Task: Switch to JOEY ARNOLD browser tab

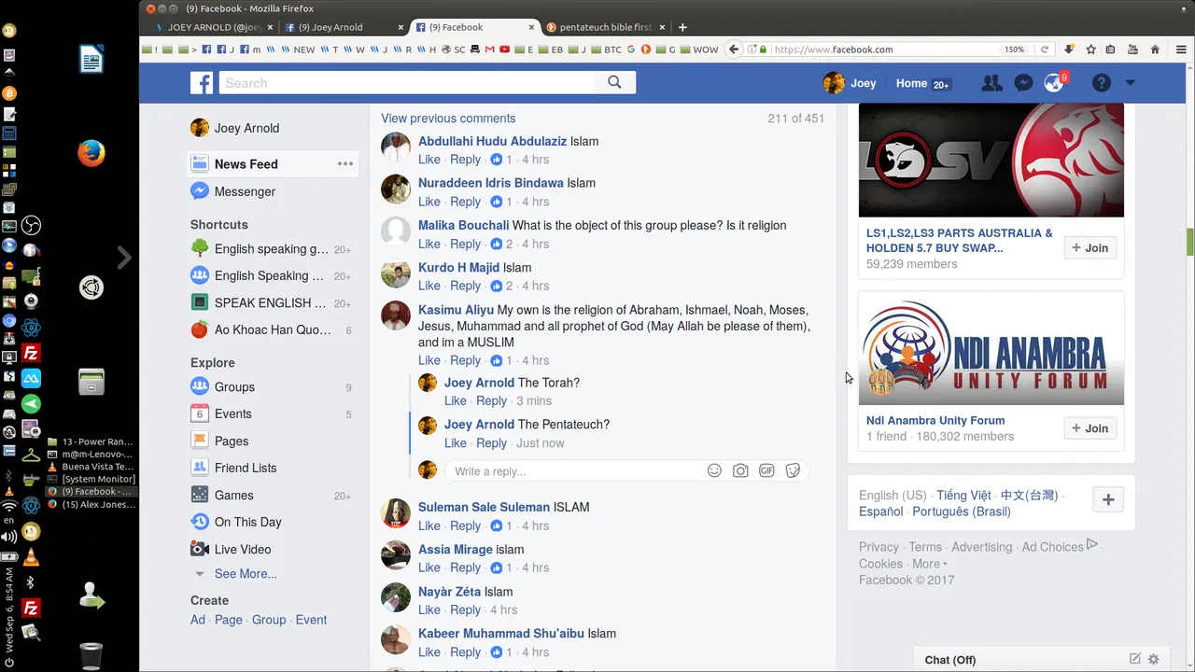Action: click(x=212, y=27)
